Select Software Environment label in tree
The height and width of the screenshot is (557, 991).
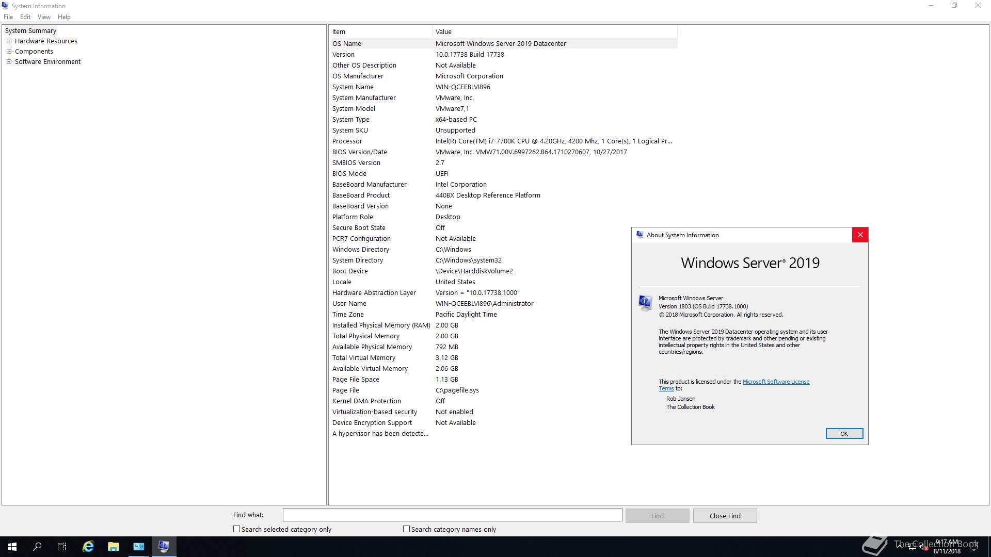pyautogui.click(x=47, y=62)
